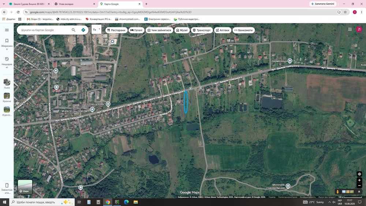The image size is (366, 206).
Task: Select the Нова Пошта Поштомат pin
Action: tap(92, 109)
